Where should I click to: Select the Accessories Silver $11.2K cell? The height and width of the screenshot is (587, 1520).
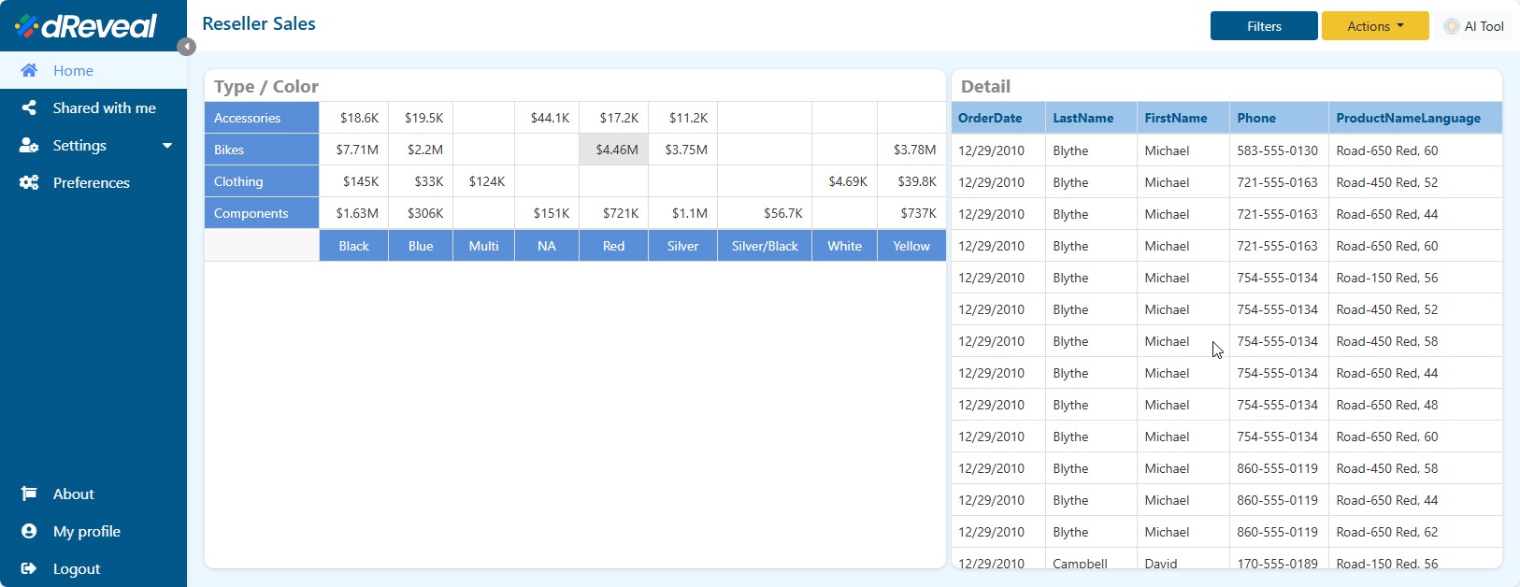(682, 118)
